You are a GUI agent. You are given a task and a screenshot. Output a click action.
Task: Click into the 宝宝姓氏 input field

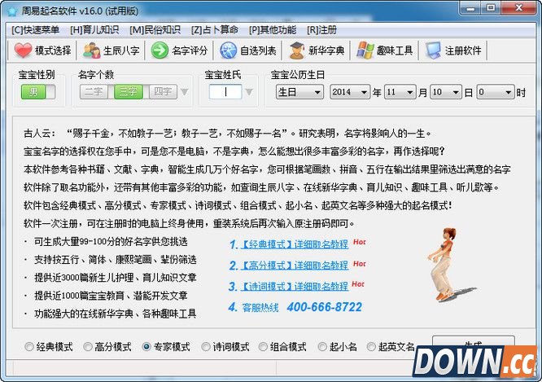pos(225,92)
